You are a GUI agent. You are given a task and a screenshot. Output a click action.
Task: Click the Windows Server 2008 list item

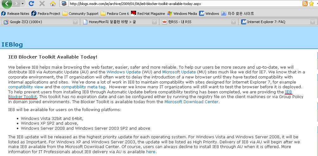[85, 128]
